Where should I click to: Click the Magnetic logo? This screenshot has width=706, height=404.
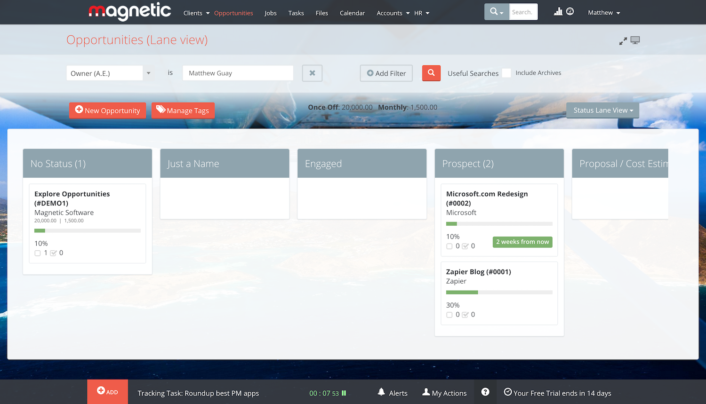[x=130, y=11]
